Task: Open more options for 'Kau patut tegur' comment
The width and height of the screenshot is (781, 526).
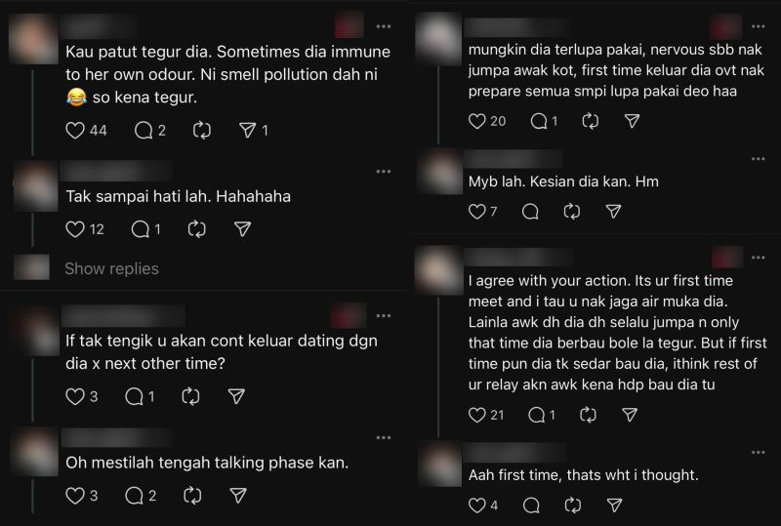Action: coord(384,26)
